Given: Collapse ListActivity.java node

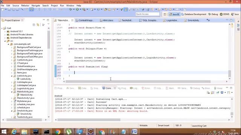Looking at the screenshot, I should 12,76.
